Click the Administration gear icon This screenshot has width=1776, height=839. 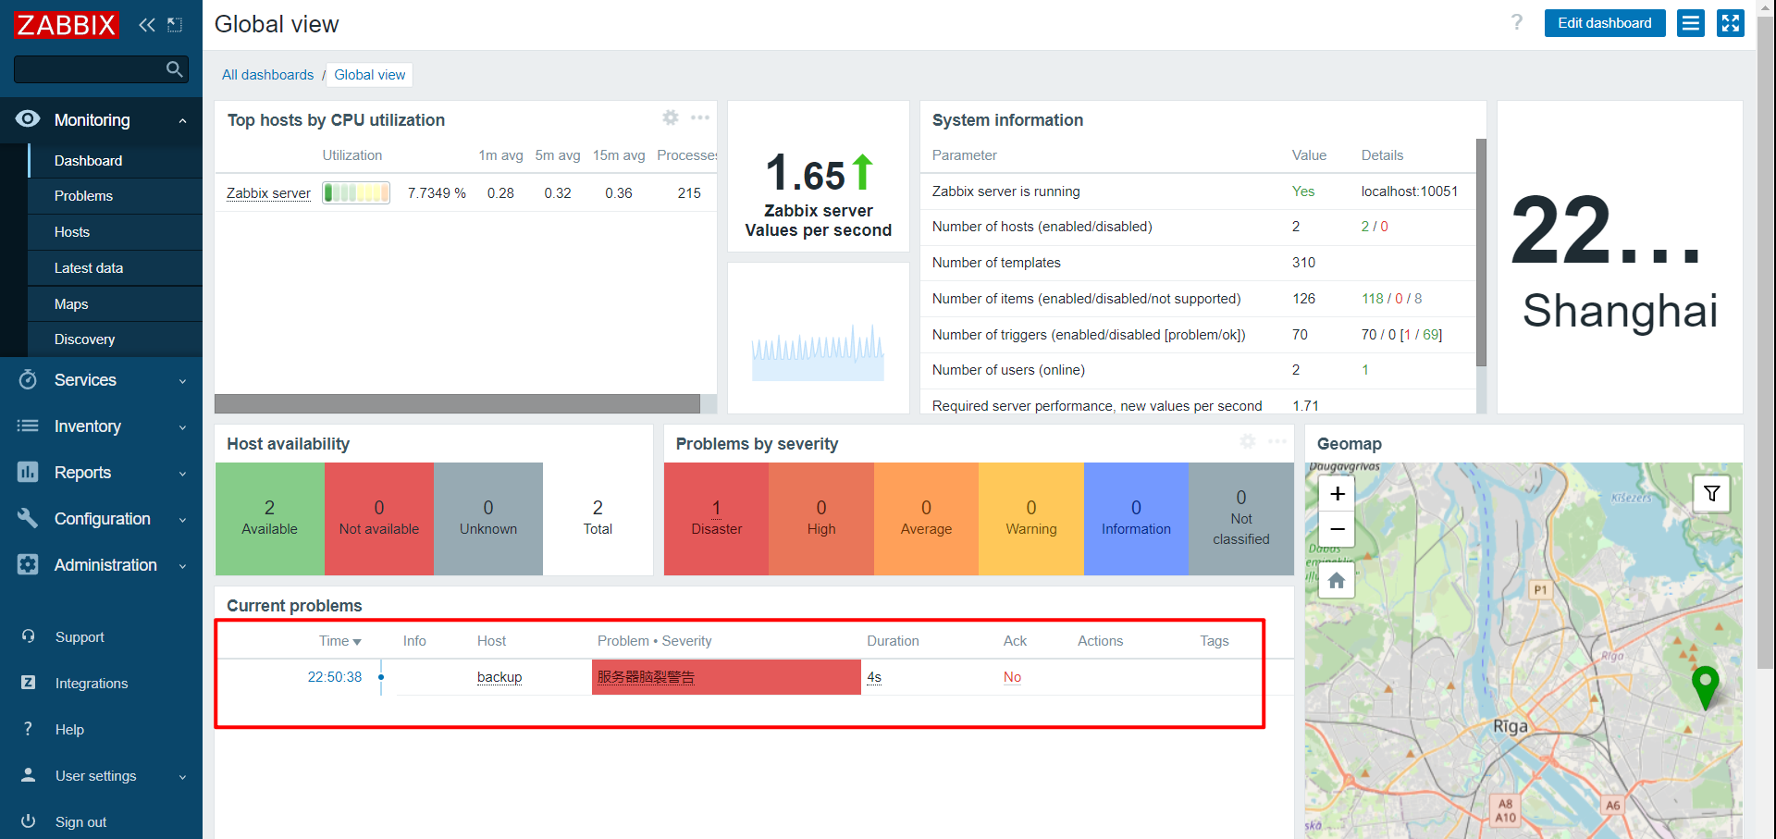pyautogui.click(x=28, y=564)
